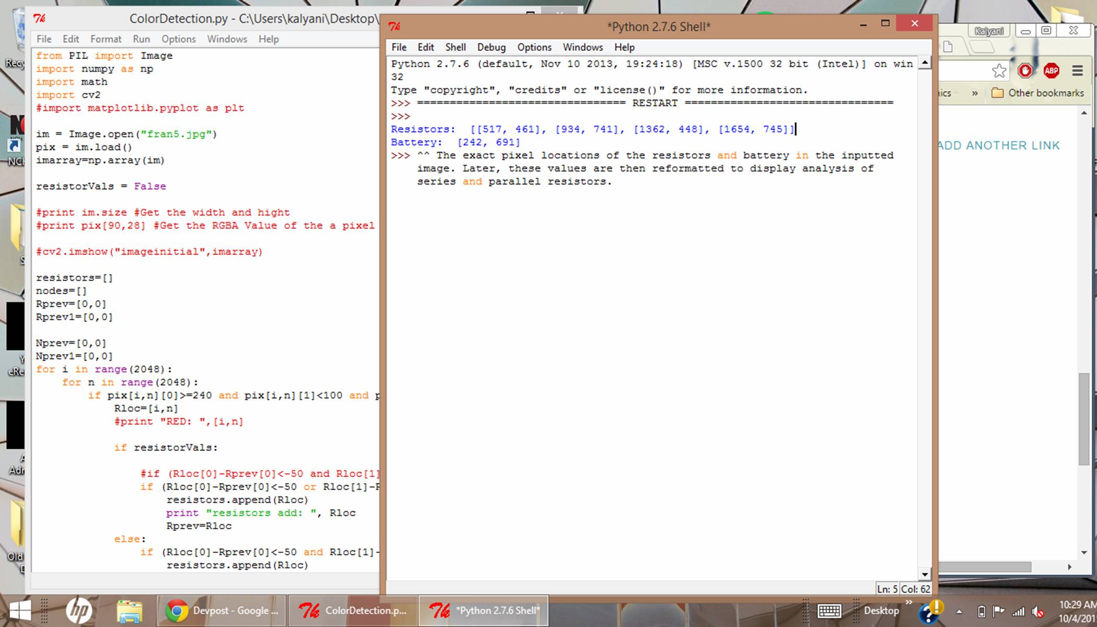Expand the bookmarks overflow chevron
The image size is (1097, 627).
[975, 93]
